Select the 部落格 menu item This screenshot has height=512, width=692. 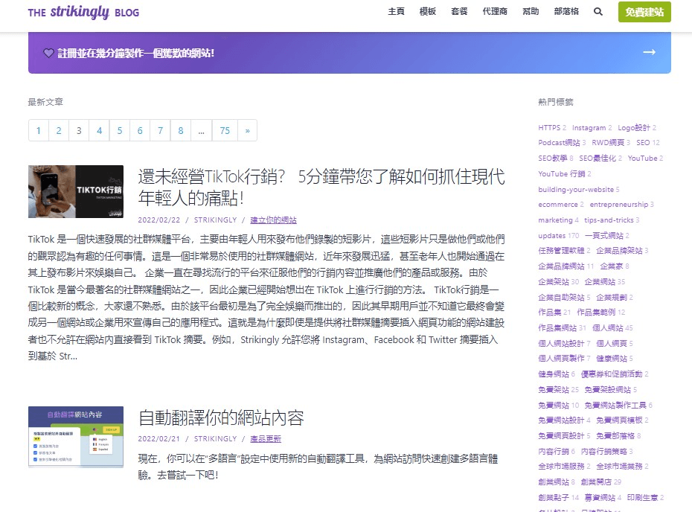coord(566,12)
